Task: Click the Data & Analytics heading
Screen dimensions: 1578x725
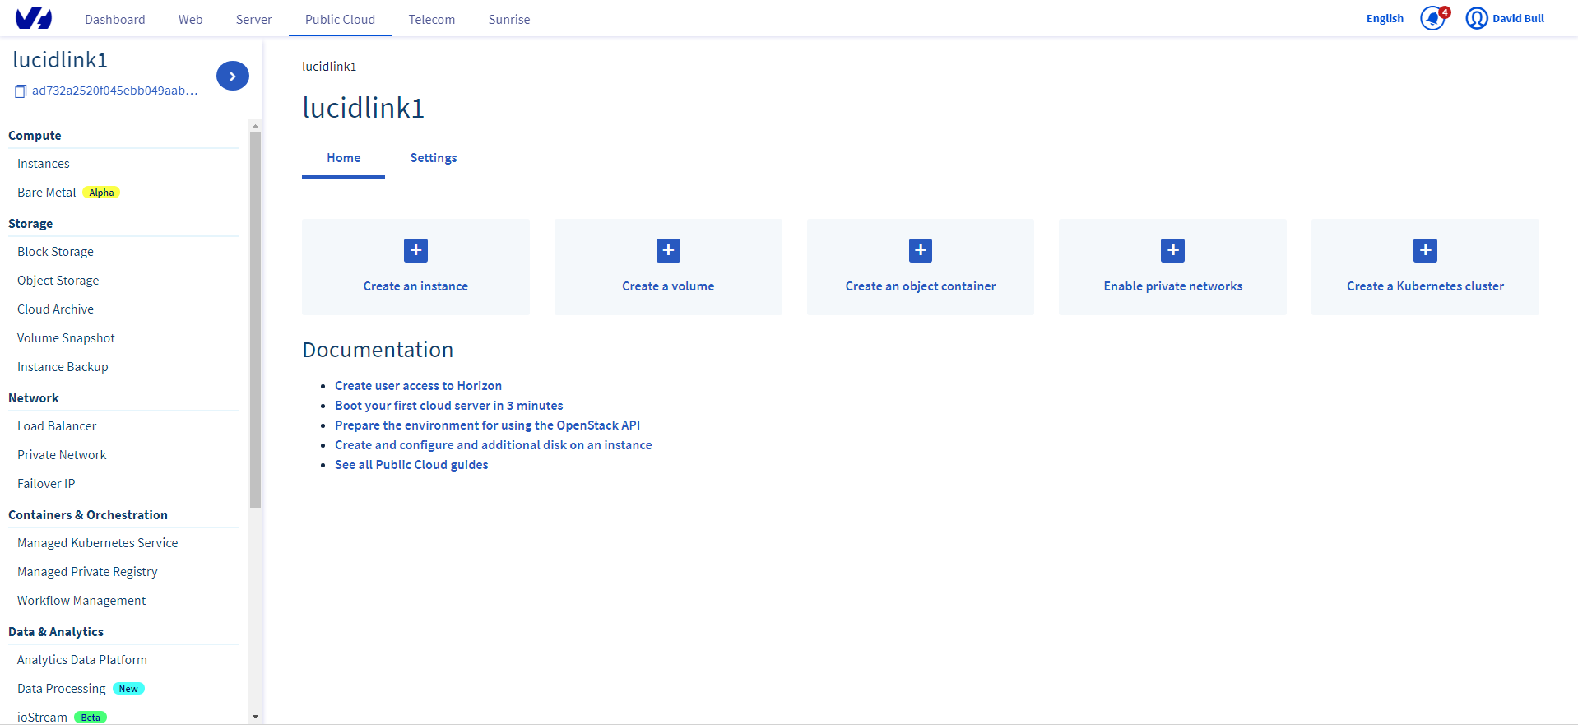Action: point(56,632)
